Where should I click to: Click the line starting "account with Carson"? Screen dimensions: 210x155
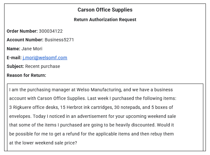click(x=93, y=98)
